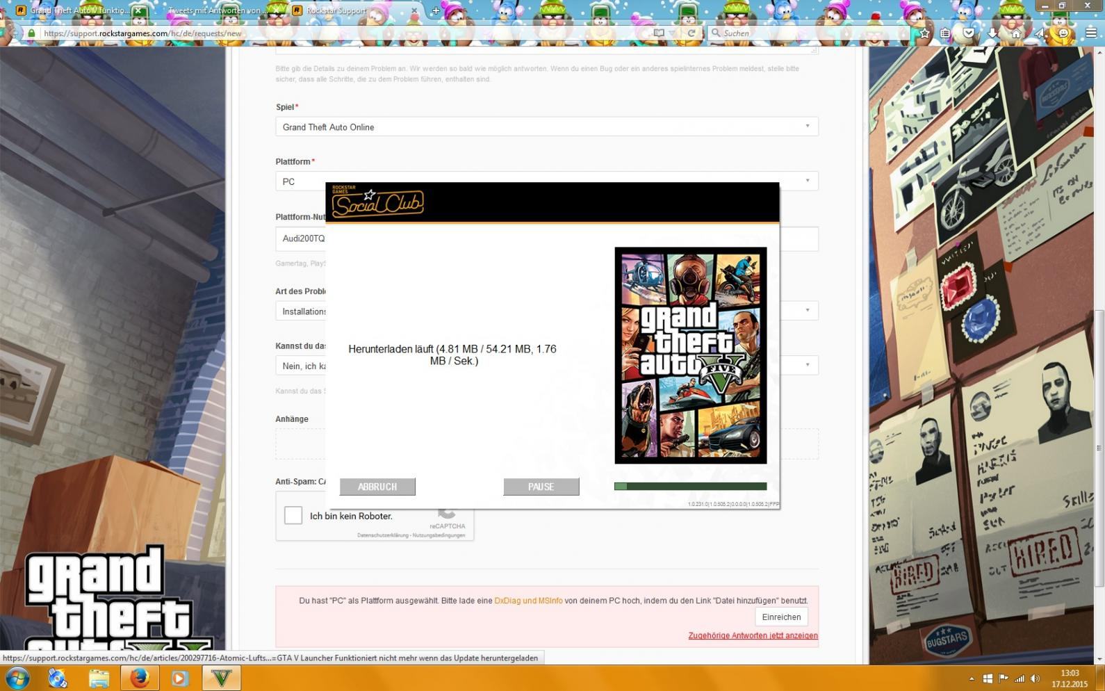The image size is (1105, 691).
Task: Click the padlock site security icon
Action: pyautogui.click(x=31, y=33)
